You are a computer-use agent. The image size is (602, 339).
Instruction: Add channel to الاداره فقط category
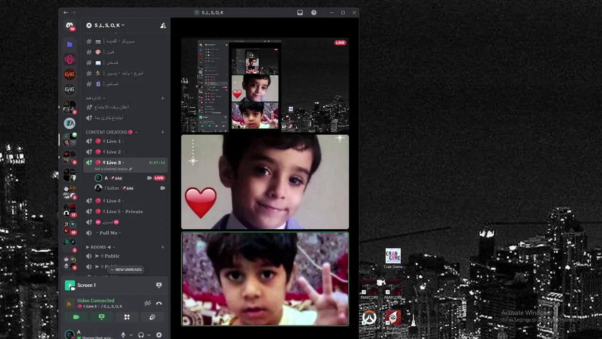coord(163,98)
